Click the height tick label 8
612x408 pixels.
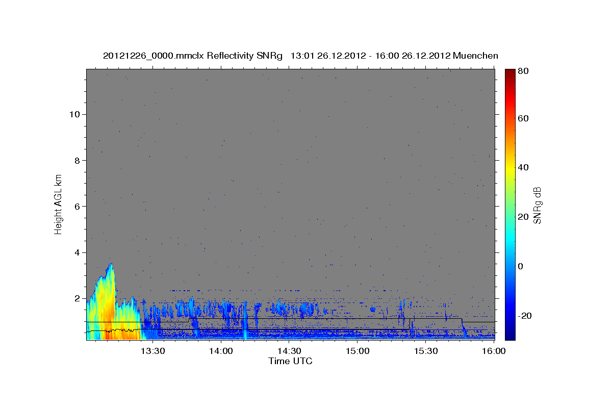click(x=76, y=160)
